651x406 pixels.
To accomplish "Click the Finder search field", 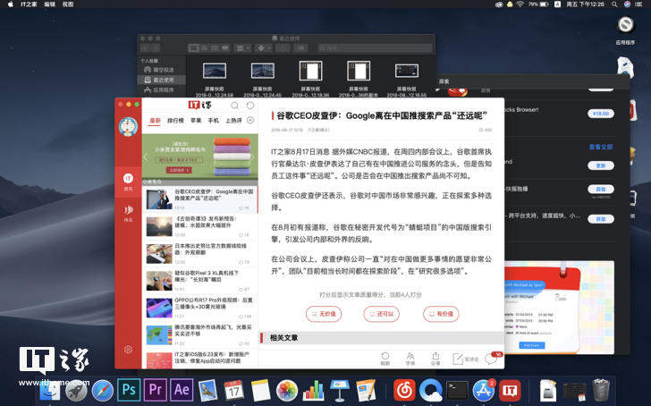I will tap(375, 48).
